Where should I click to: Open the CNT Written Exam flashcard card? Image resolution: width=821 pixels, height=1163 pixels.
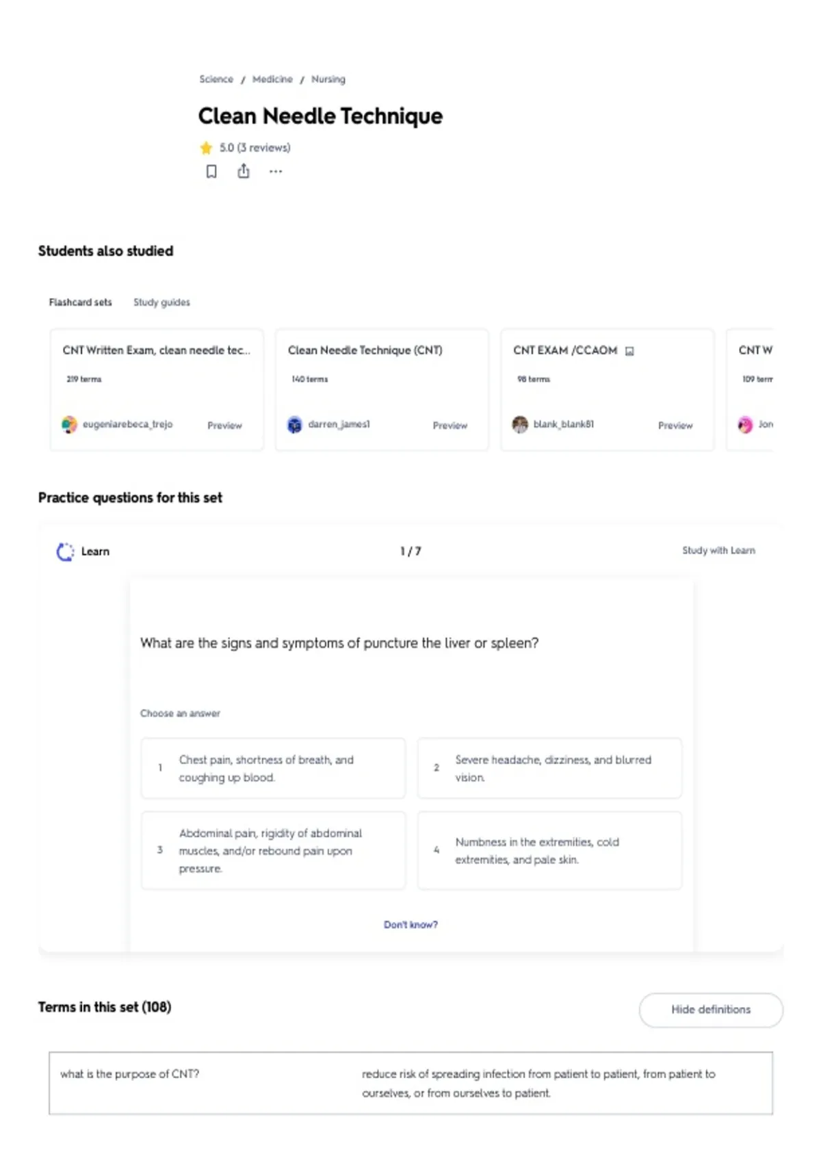[x=157, y=389]
